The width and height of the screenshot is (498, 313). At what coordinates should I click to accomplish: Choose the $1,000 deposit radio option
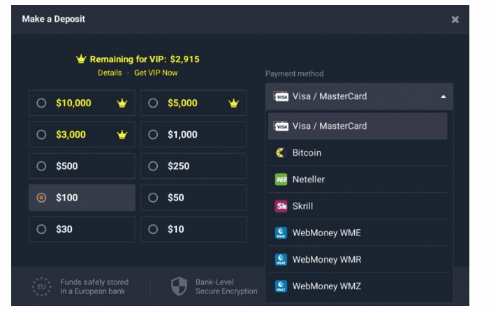[x=153, y=135]
